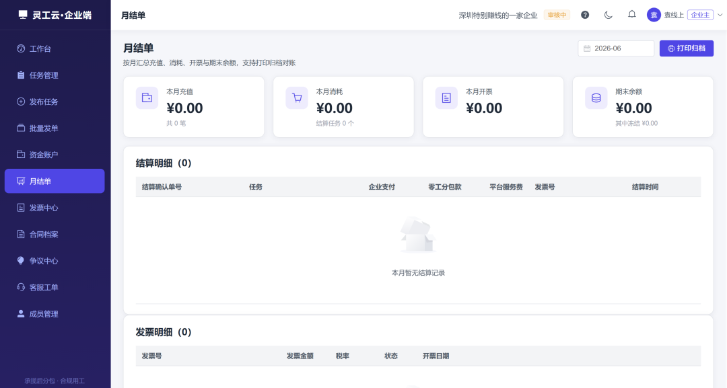Go to 发布任务 in sidebar
727x388 pixels.
[x=55, y=102]
